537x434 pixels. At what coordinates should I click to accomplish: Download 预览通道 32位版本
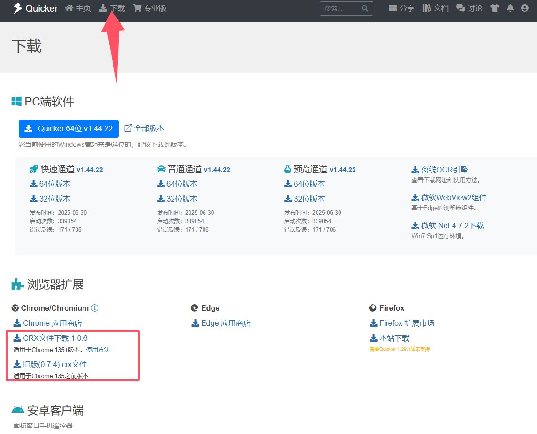[x=304, y=199]
